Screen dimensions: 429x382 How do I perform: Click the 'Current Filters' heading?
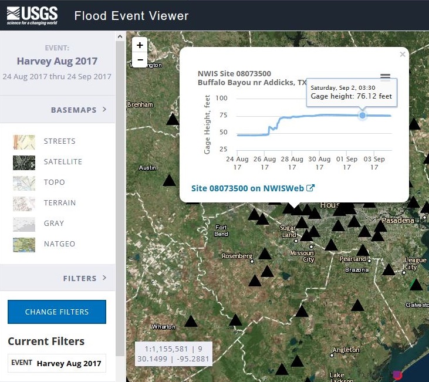(x=46, y=342)
